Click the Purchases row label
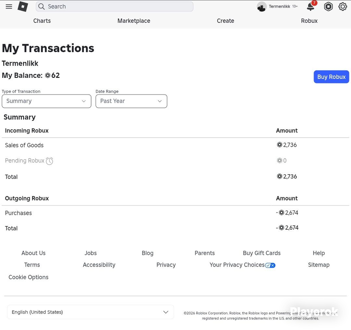The image size is (351, 330). [18, 213]
